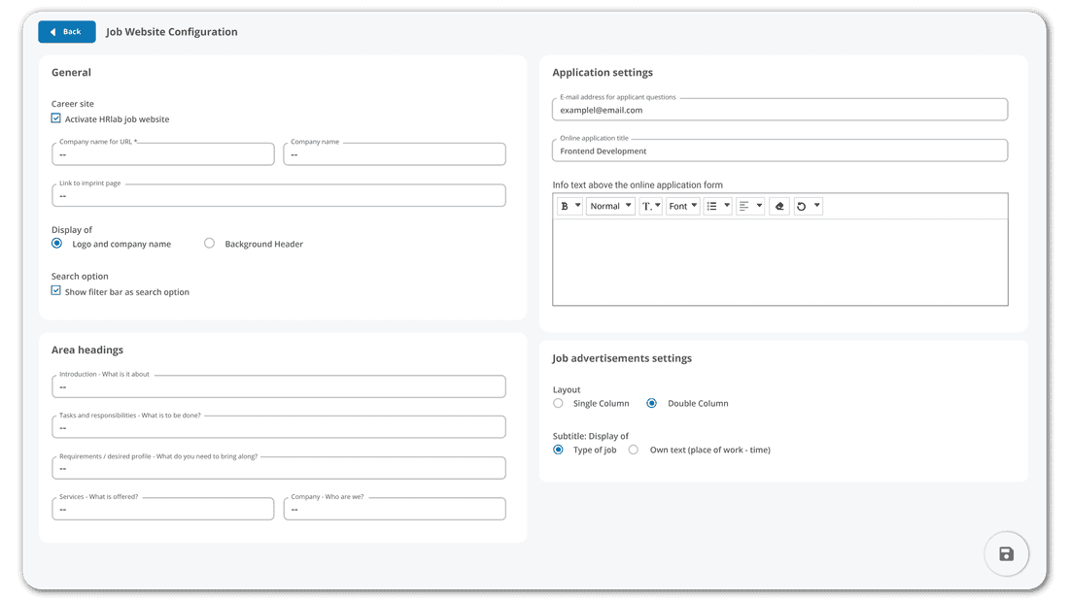This screenshot has width=1069, height=601.
Task: Click the back arrow icon on the Back button
Action: point(53,31)
